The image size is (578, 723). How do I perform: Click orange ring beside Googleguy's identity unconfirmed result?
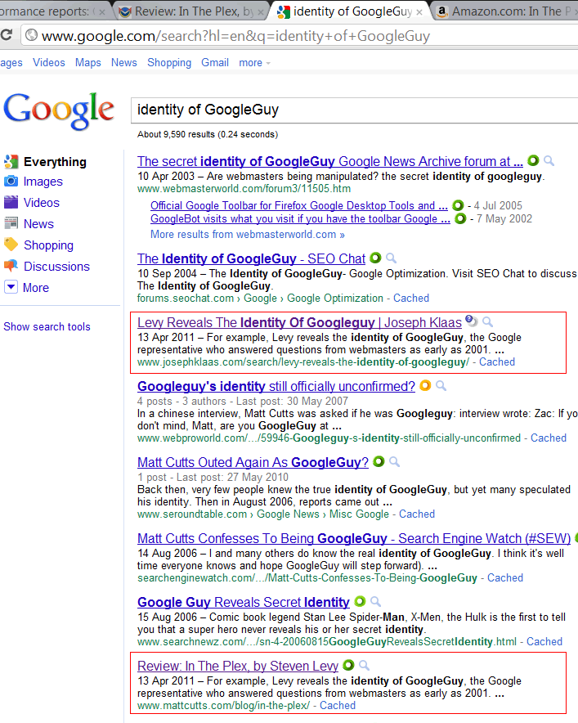point(425,385)
